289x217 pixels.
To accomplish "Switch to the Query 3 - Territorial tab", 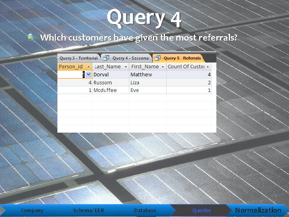I will [79, 58].
